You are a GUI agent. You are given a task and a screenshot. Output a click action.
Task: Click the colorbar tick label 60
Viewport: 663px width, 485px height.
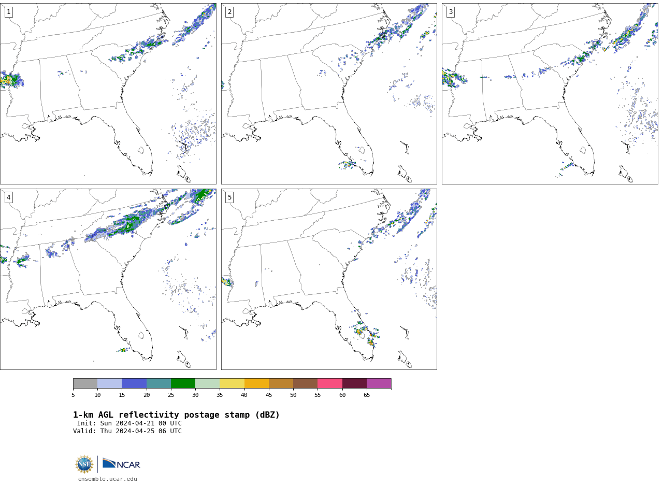tap(342, 395)
